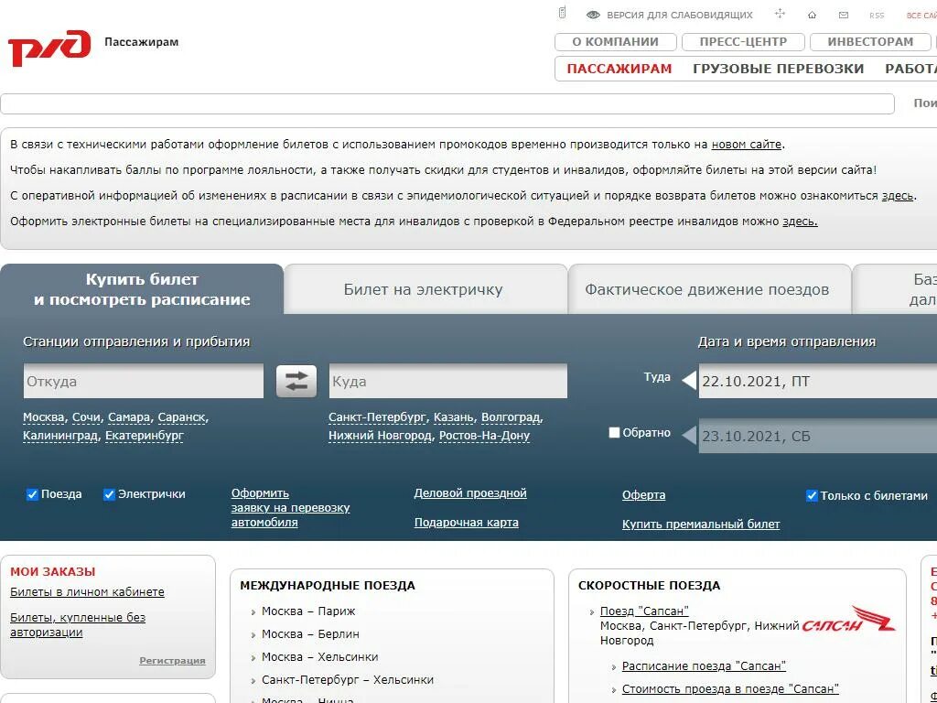Choose Волгоград as destination suggestion

point(511,417)
